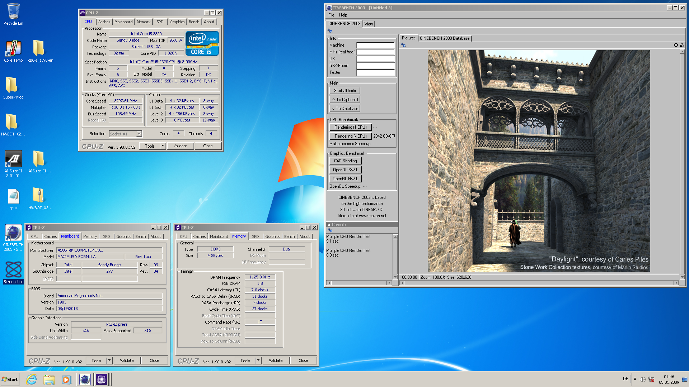The image size is (689, 387).
Task: Select the AI Suite II 2.01.01 shortcut
Action: (13, 164)
